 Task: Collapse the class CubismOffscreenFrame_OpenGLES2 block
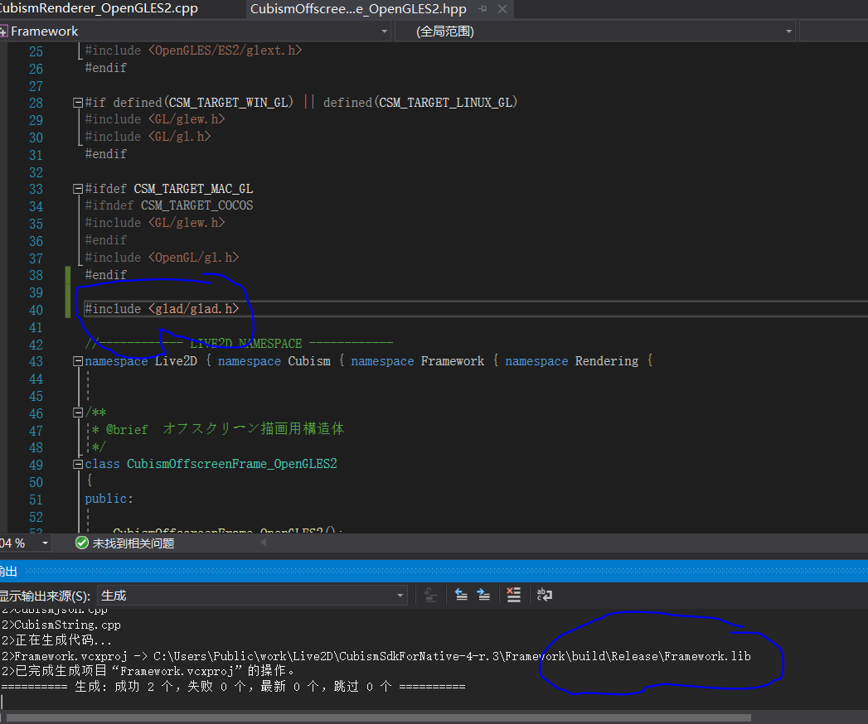(78, 465)
